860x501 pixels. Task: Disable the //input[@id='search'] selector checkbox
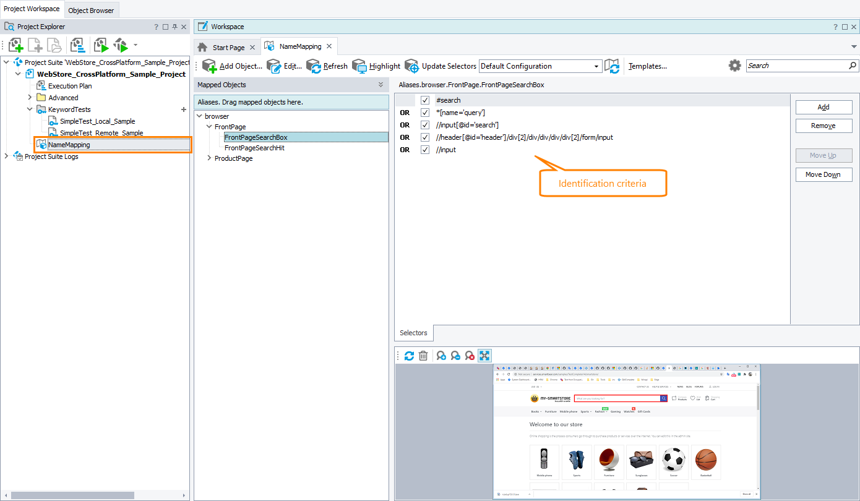coord(424,124)
